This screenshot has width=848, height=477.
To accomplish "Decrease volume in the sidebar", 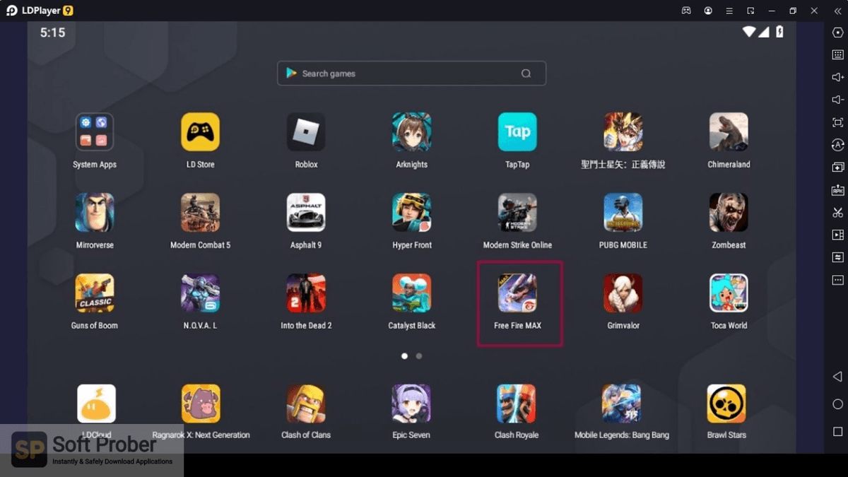I will [x=837, y=100].
